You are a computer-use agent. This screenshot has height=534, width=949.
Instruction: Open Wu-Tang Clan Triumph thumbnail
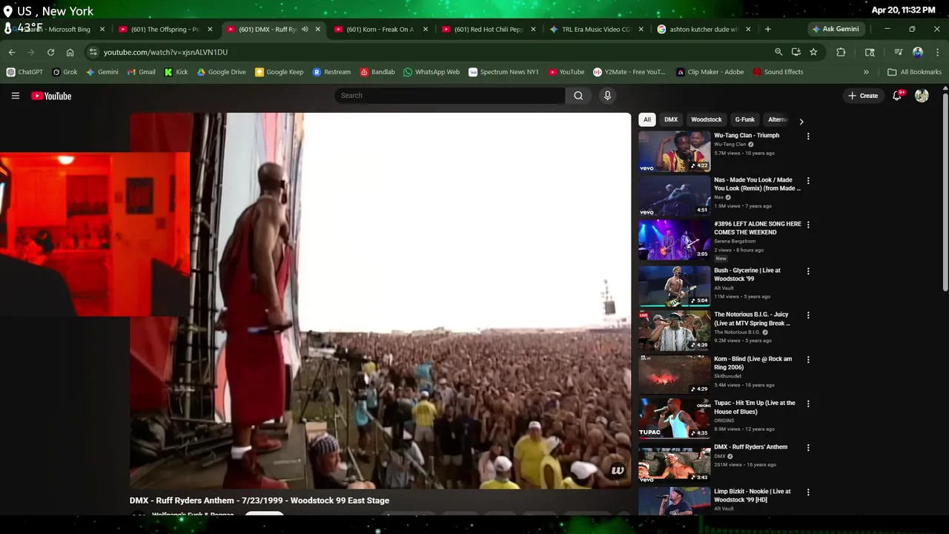coord(675,151)
